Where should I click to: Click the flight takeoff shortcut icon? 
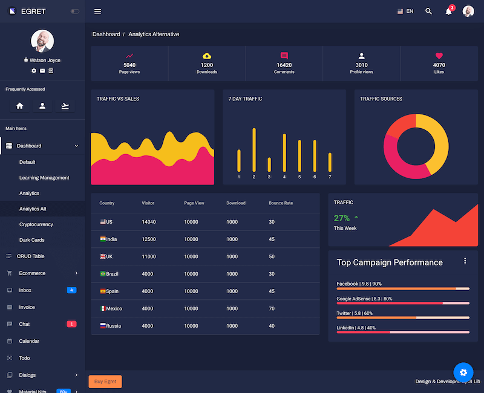coord(65,106)
